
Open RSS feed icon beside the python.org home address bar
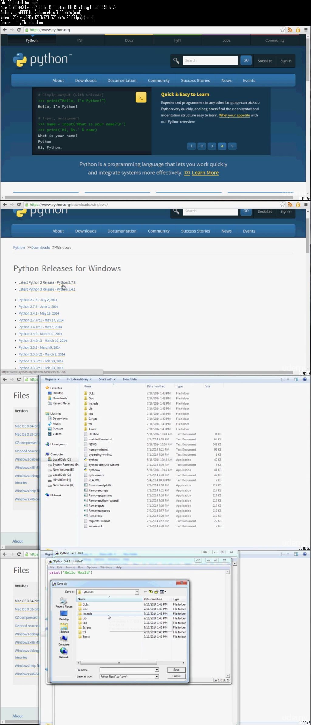point(290,30)
